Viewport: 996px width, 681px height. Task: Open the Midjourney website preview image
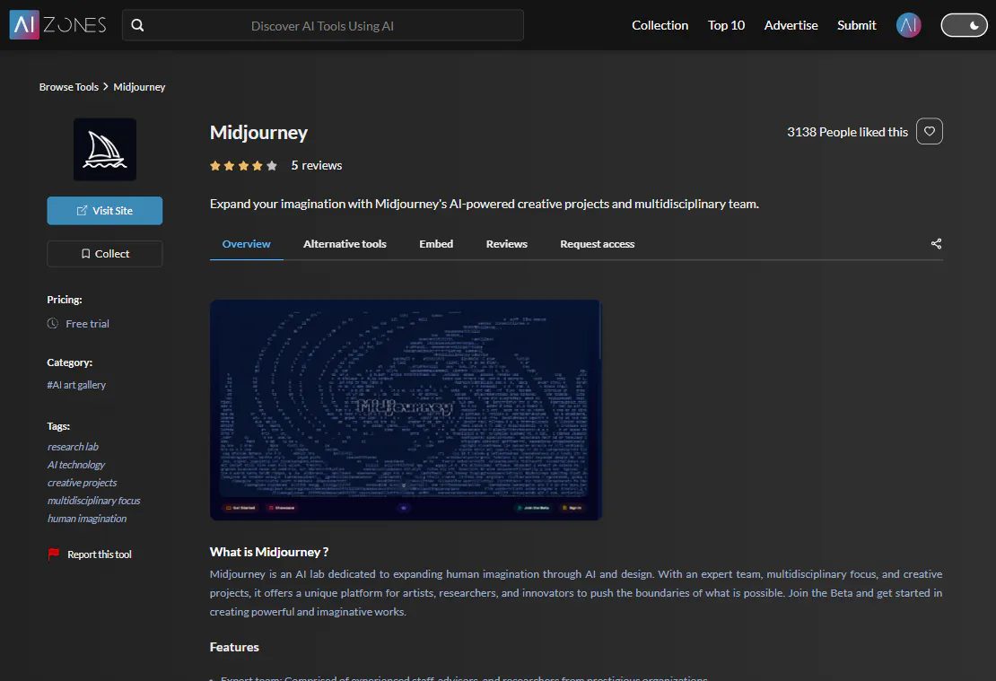(x=406, y=410)
